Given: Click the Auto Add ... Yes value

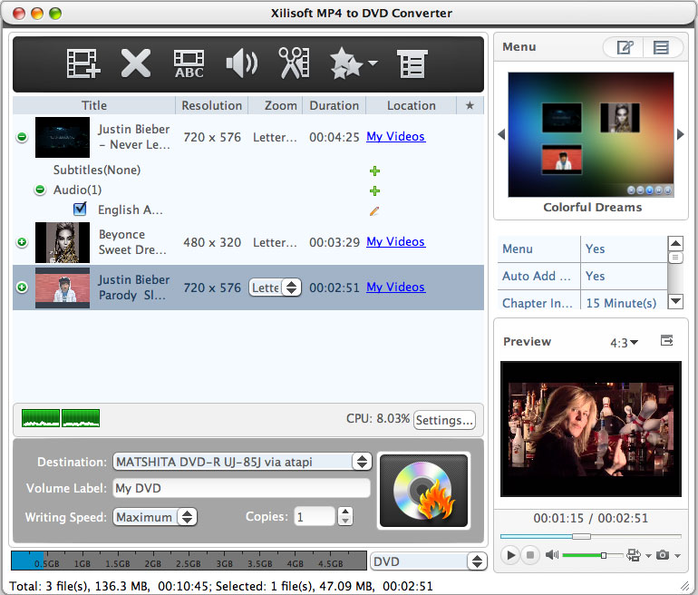Looking at the screenshot, I should click(x=624, y=276).
